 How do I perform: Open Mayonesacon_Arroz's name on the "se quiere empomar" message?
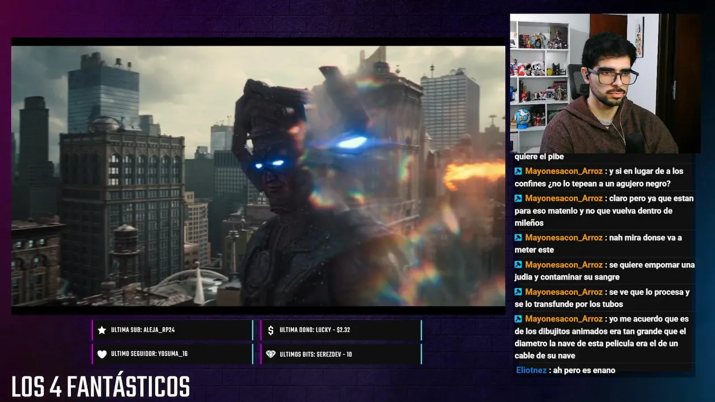(x=564, y=265)
